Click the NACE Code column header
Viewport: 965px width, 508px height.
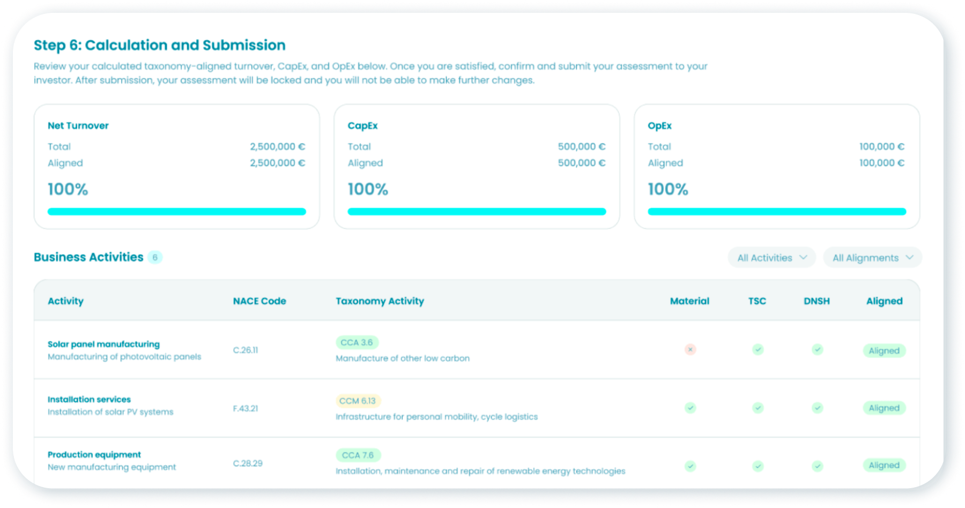click(x=259, y=301)
